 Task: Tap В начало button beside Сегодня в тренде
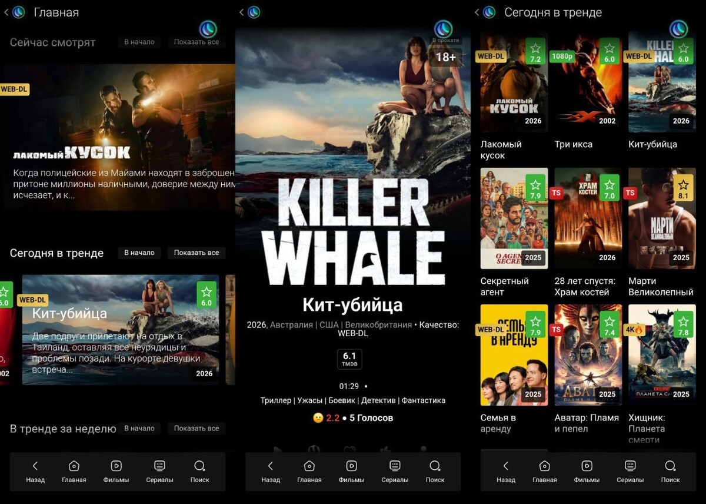(x=139, y=253)
